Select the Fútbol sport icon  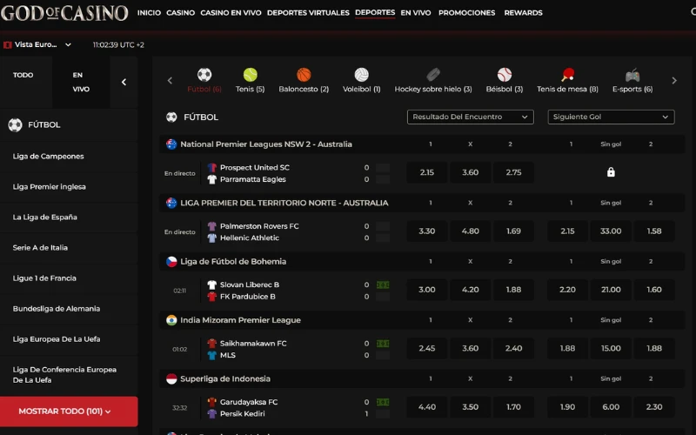click(204, 75)
